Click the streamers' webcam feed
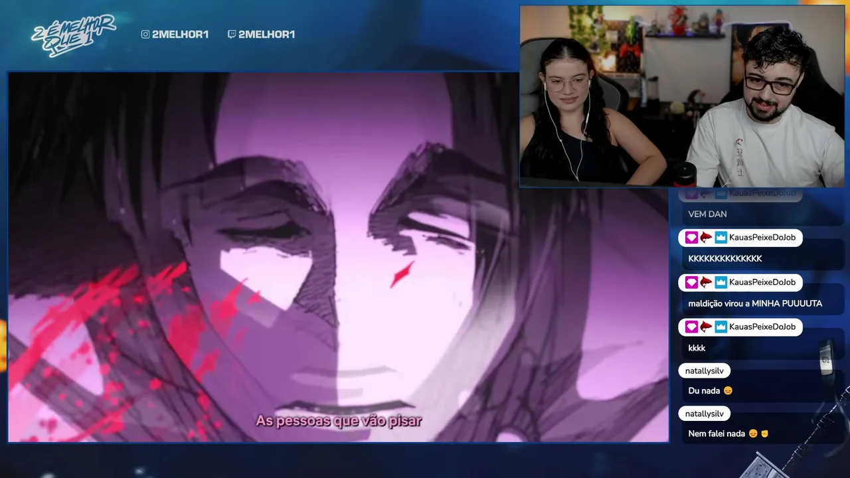Viewport: 850px width, 478px height. 681,96
